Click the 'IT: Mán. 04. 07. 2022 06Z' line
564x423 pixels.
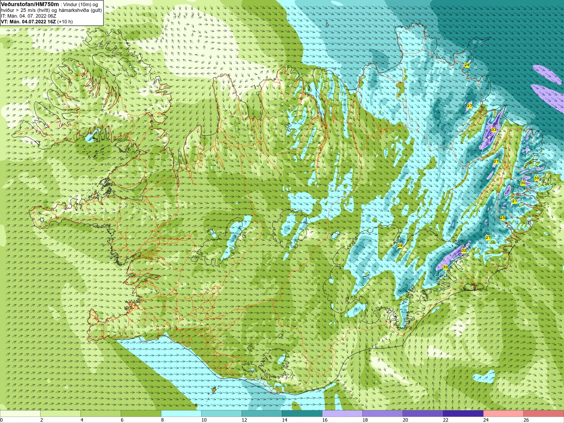[29, 16]
